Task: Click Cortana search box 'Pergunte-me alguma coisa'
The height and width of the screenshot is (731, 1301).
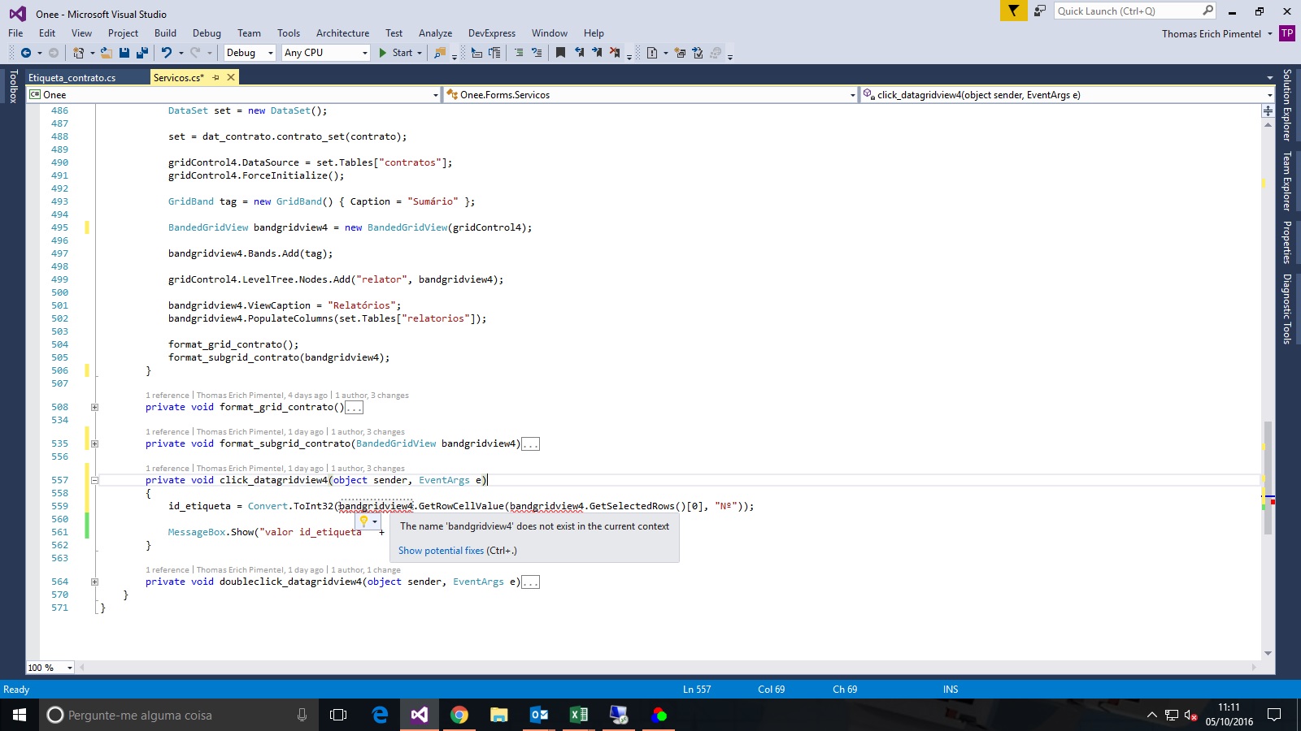Action: [x=179, y=715]
